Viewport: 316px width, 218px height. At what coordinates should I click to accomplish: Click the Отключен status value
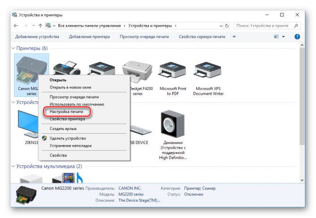click(x=194, y=194)
